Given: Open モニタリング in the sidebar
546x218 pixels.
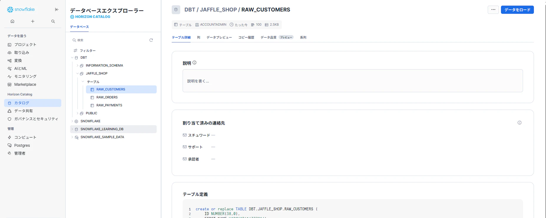Looking at the screenshot, I should click(x=33, y=76).
